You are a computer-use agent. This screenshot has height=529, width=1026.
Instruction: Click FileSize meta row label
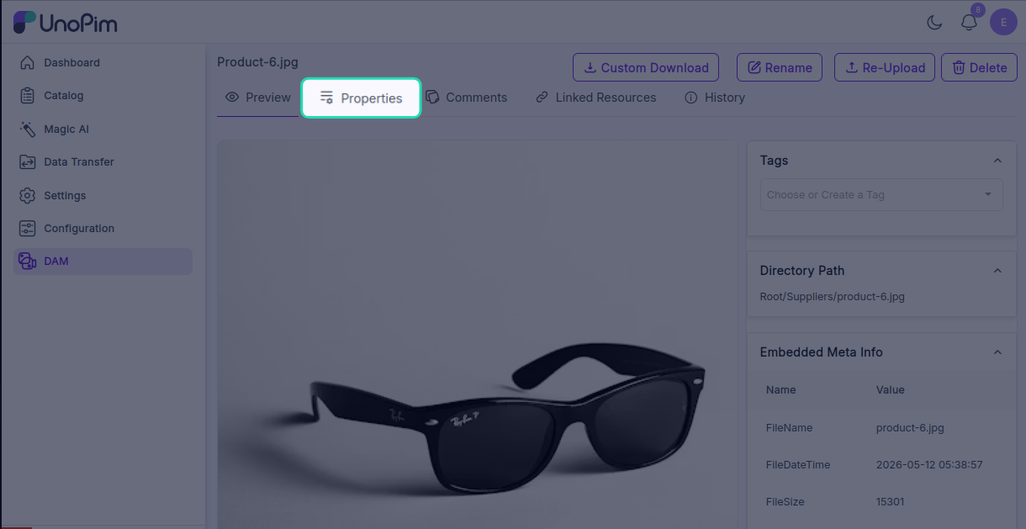[x=785, y=502]
